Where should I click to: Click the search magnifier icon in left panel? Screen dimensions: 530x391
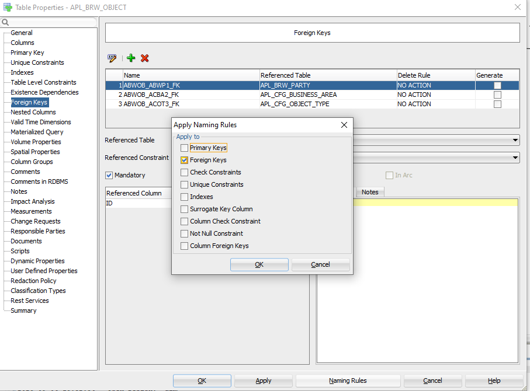point(5,22)
